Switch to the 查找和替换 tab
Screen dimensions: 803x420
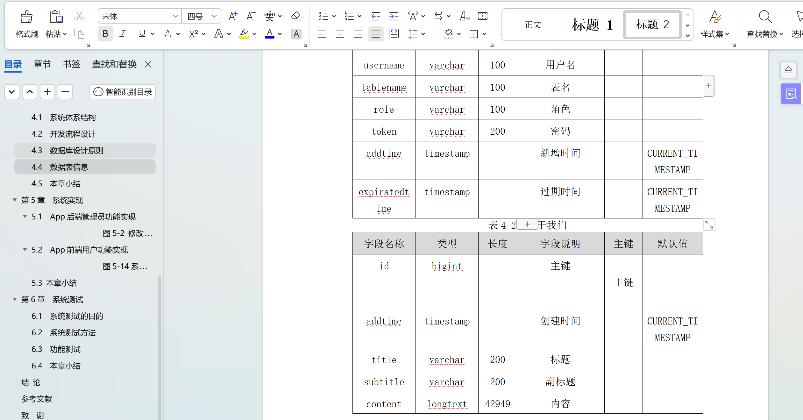click(114, 64)
